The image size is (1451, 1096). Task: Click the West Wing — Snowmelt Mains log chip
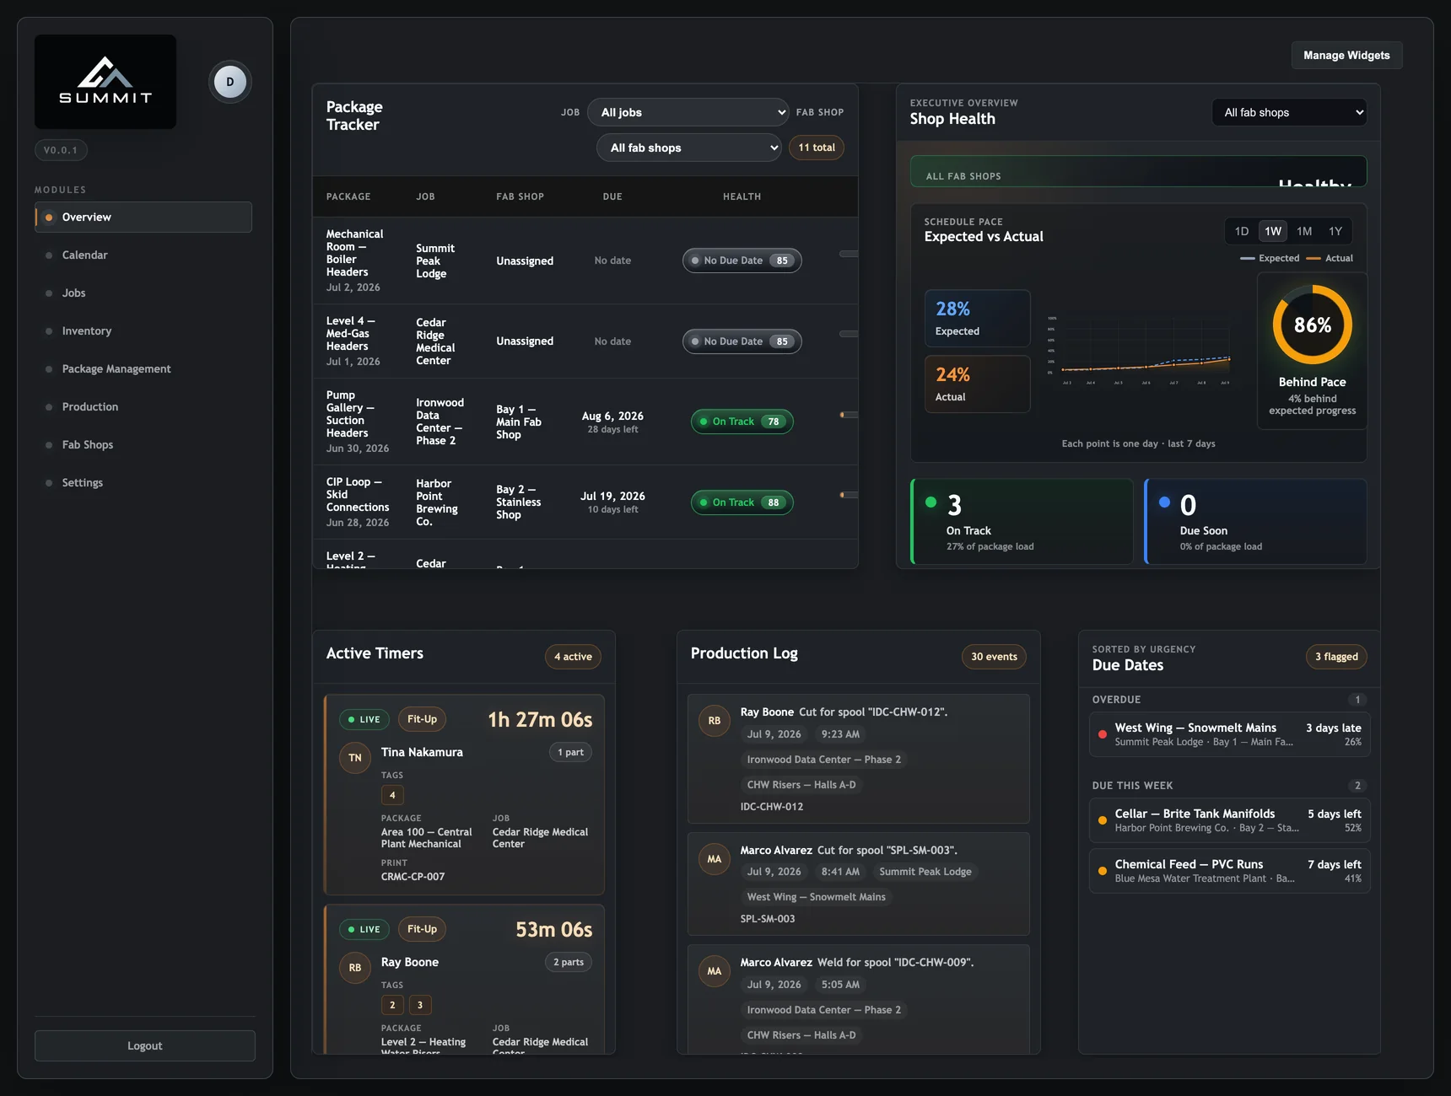click(x=816, y=897)
